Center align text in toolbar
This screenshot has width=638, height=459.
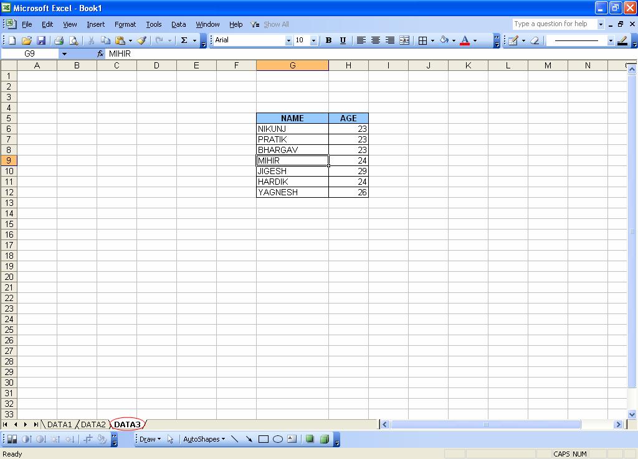(x=376, y=40)
